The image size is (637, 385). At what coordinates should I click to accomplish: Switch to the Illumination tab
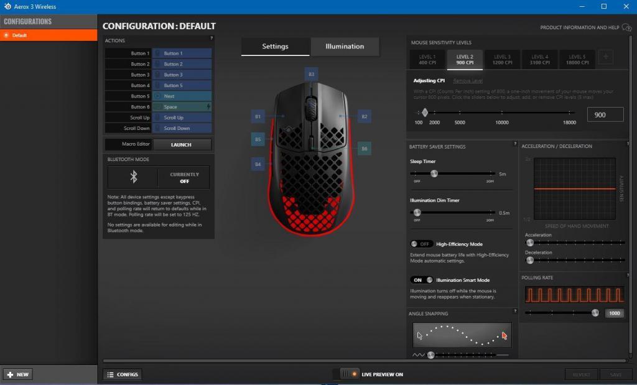click(x=345, y=47)
